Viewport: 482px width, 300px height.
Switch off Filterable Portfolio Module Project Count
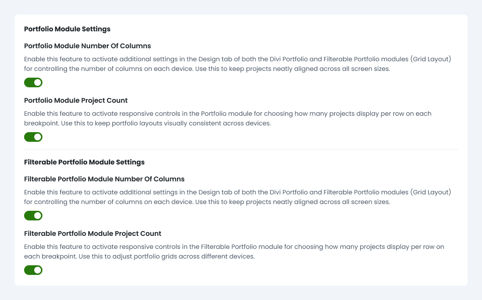coord(33,270)
